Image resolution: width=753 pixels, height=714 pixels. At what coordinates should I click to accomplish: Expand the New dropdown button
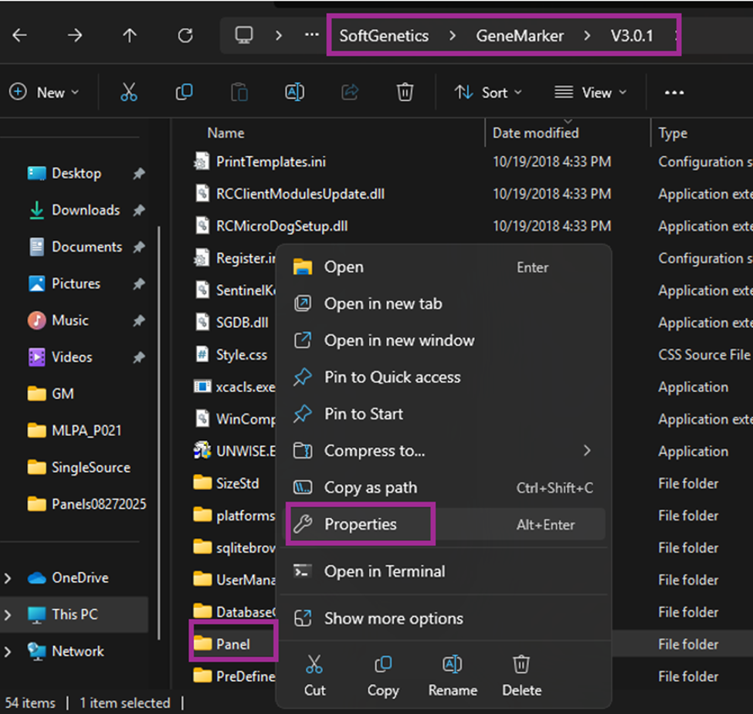pyautogui.click(x=44, y=93)
